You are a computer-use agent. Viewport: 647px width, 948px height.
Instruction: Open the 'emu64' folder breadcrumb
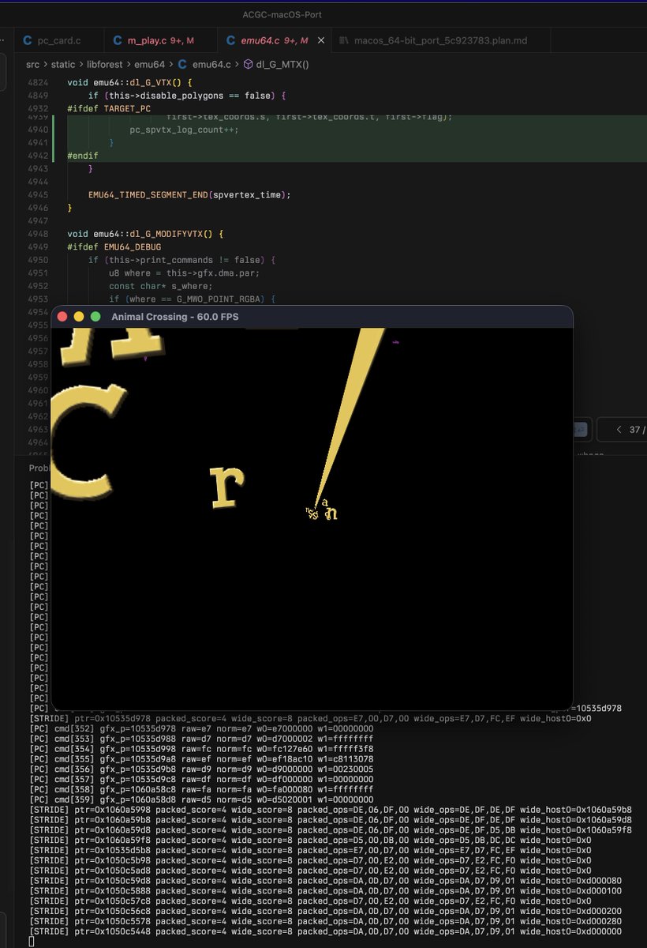[x=151, y=65]
